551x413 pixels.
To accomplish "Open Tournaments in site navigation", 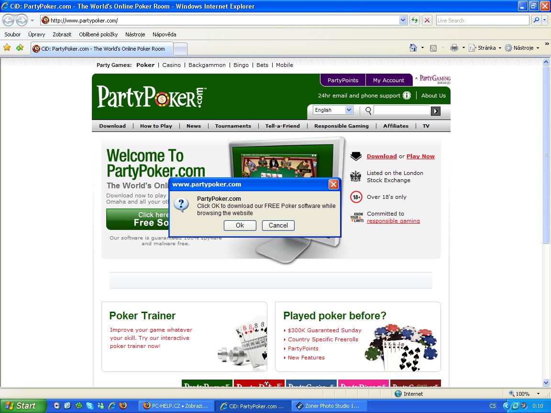I will pos(233,126).
